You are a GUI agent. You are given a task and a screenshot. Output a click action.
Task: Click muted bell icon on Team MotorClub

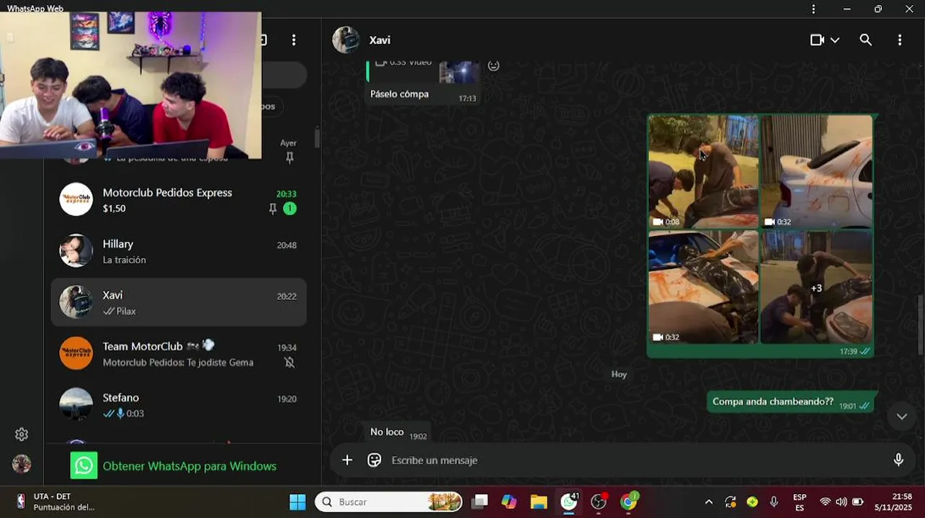290,363
